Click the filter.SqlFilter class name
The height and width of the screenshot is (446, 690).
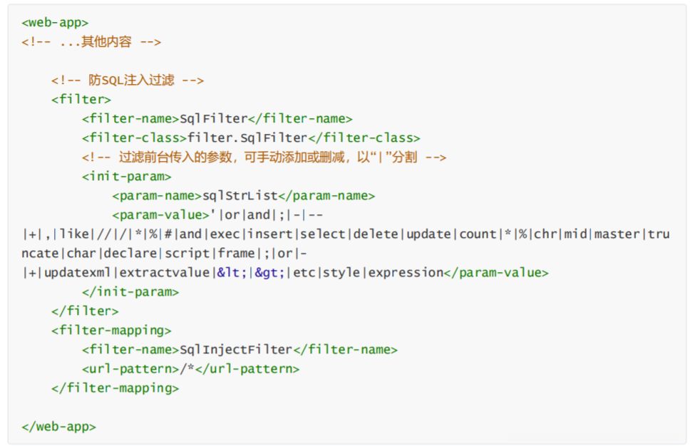click(247, 138)
